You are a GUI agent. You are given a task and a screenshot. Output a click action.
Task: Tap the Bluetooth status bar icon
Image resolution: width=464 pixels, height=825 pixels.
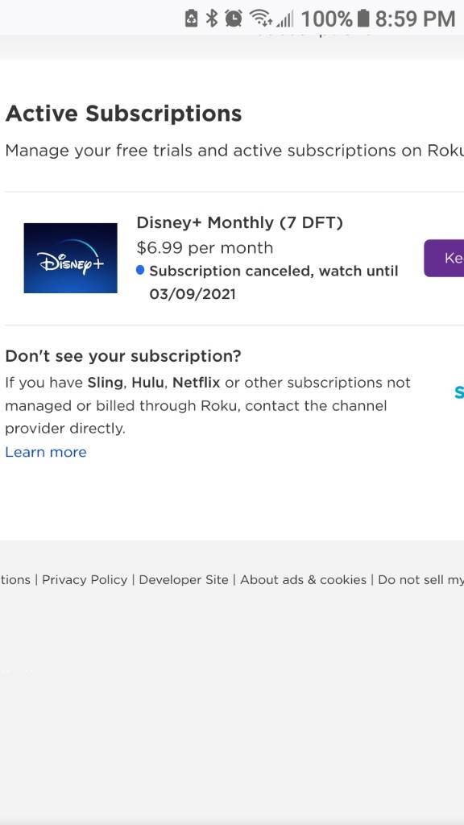pos(212,19)
